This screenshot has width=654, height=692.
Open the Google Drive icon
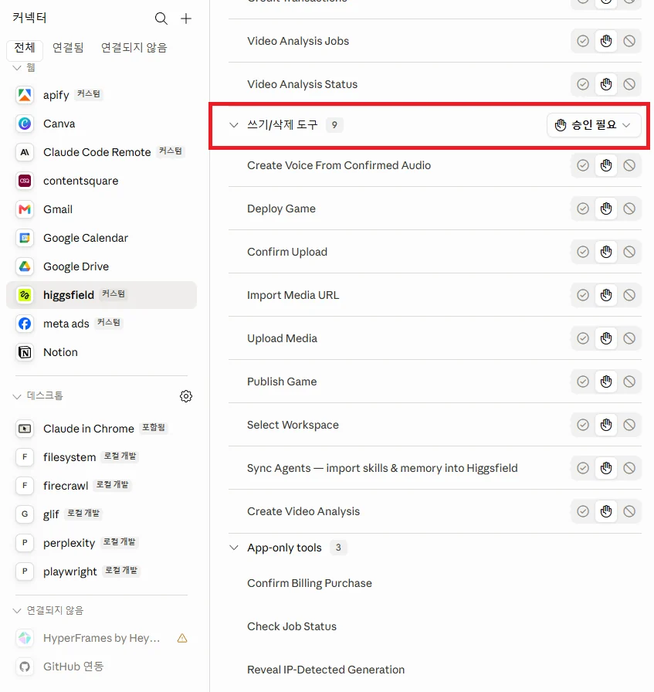[25, 266]
